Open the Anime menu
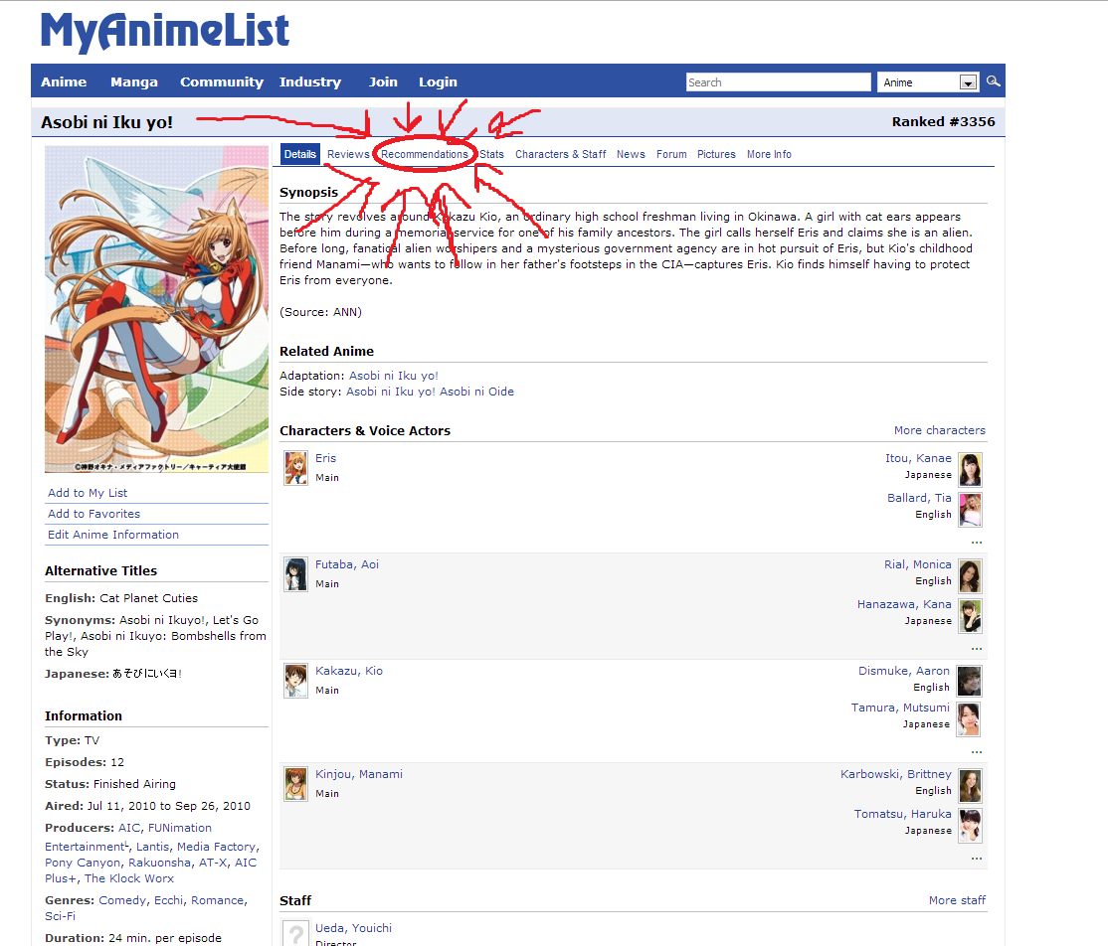This screenshot has height=946, width=1108. point(64,81)
